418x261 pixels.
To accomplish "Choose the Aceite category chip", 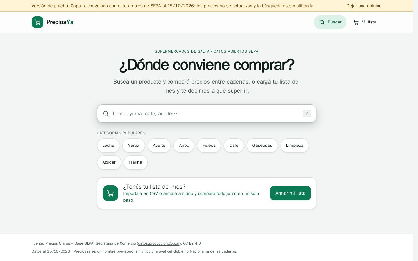I will pyautogui.click(x=159, y=146).
